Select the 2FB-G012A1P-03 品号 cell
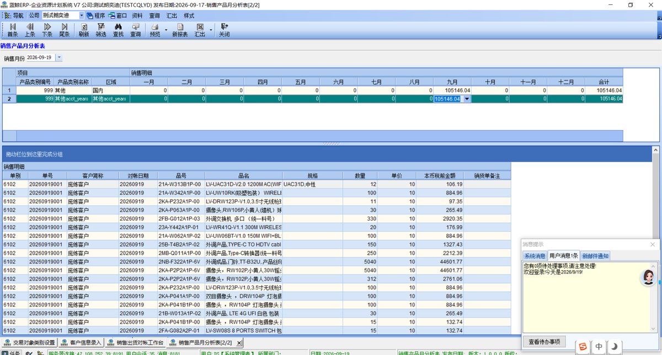Viewport: 662px width, 355px height. coord(180,218)
